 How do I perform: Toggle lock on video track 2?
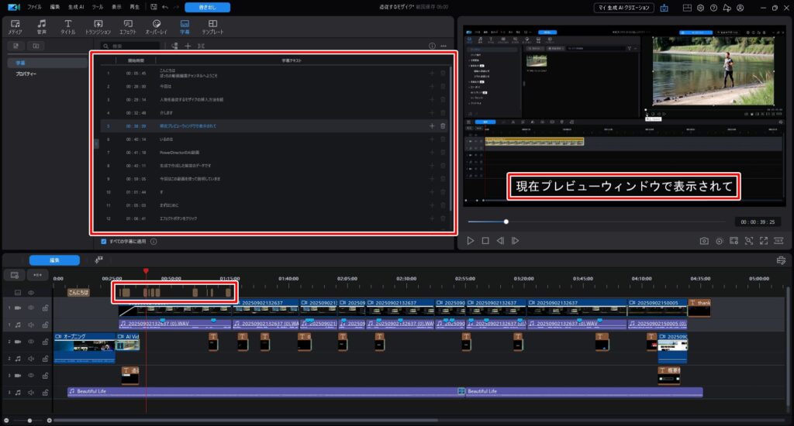point(45,342)
